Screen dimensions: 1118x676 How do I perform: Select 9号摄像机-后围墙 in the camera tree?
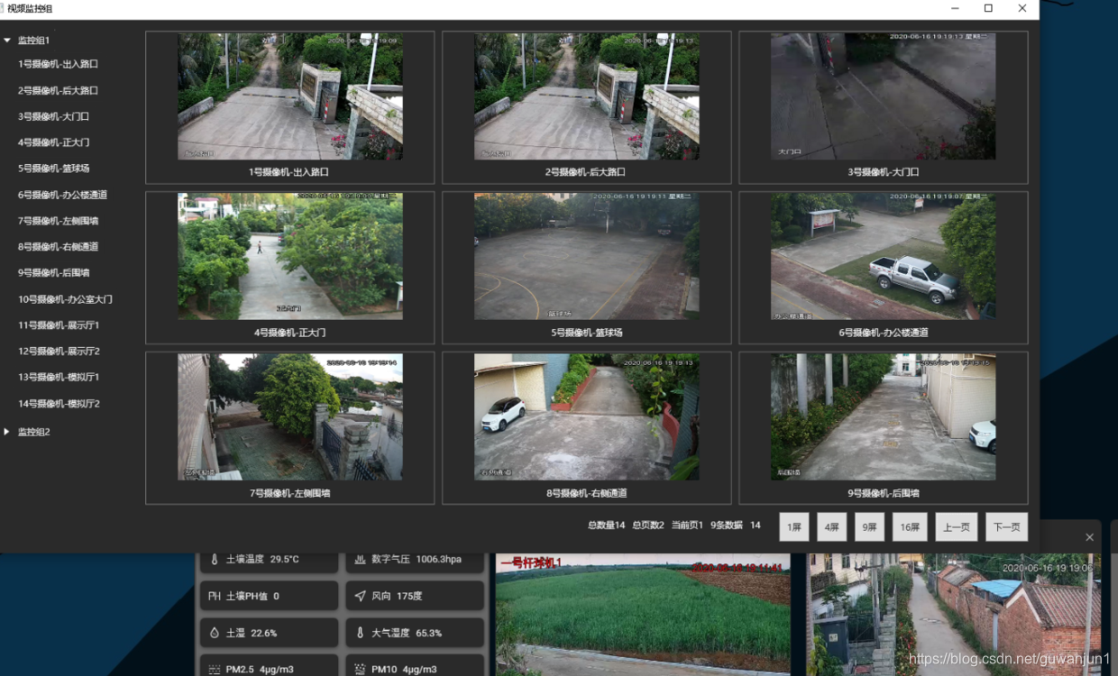pyautogui.click(x=53, y=273)
